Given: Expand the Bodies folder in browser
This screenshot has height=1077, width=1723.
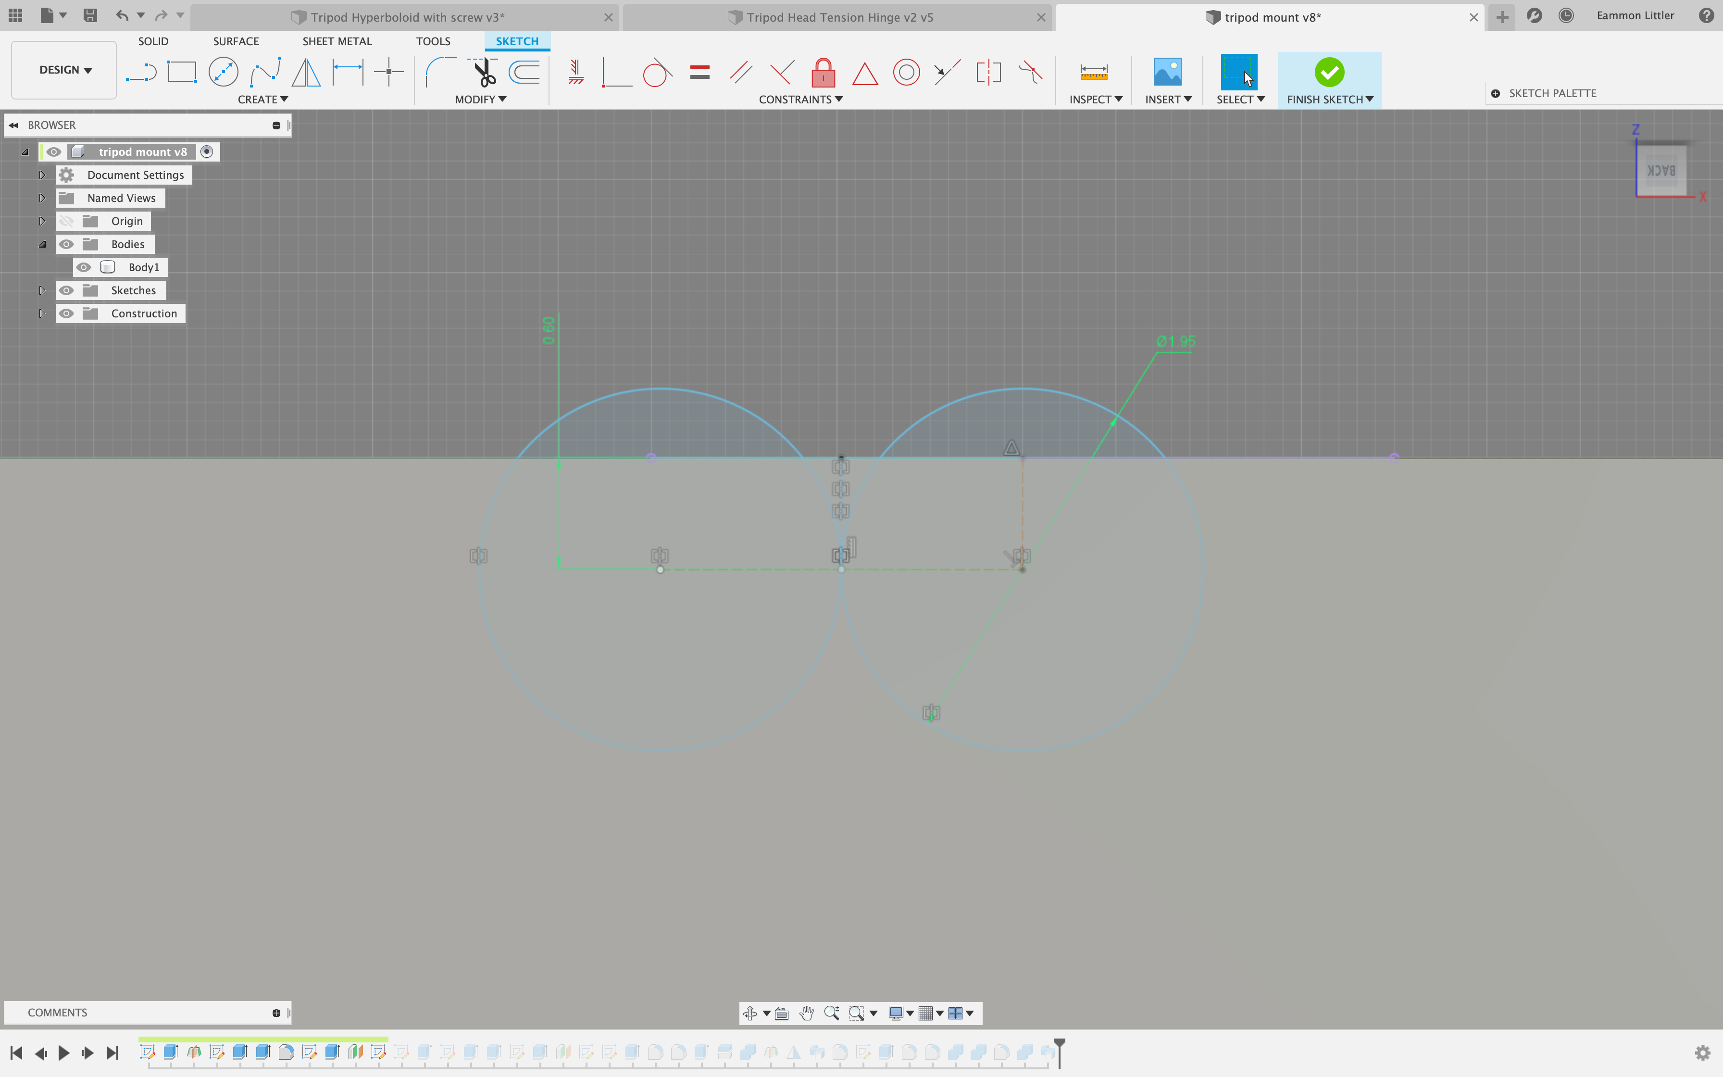Looking at the screenshot, I should [x=42, y=243].
